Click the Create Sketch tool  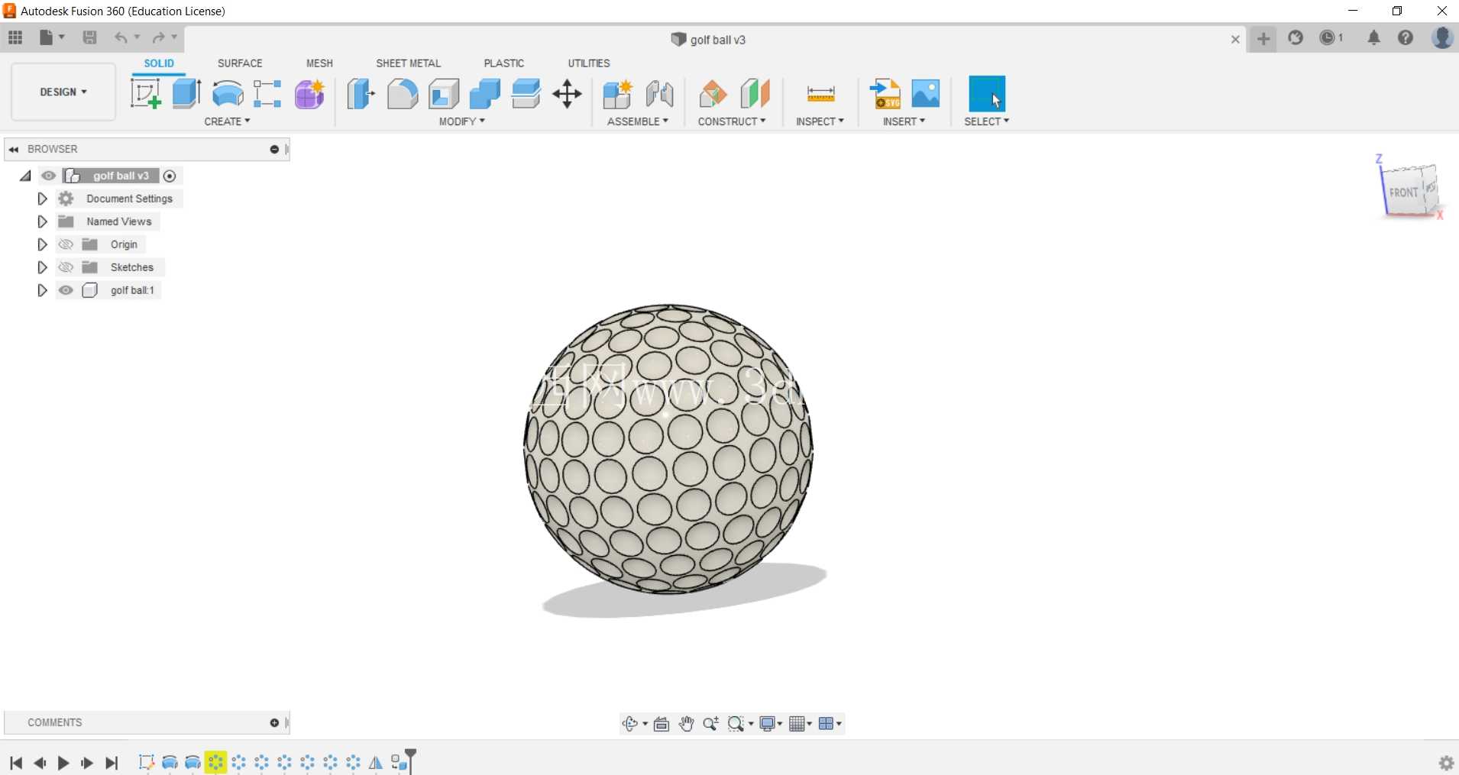pos(145,94)
